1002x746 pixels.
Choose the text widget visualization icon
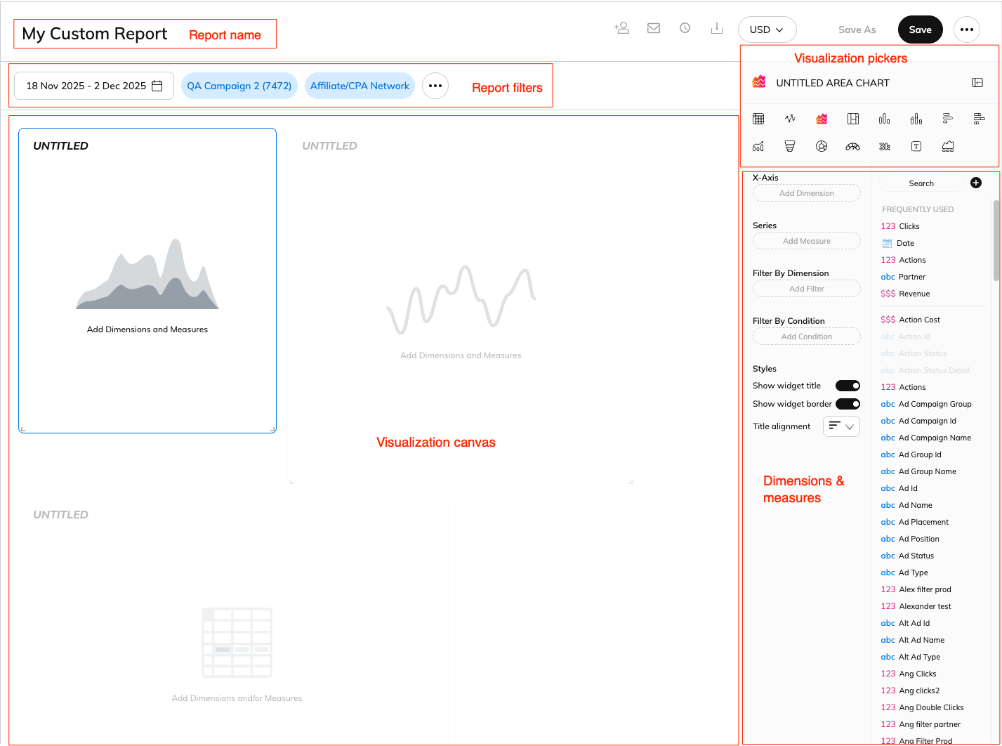916,146
